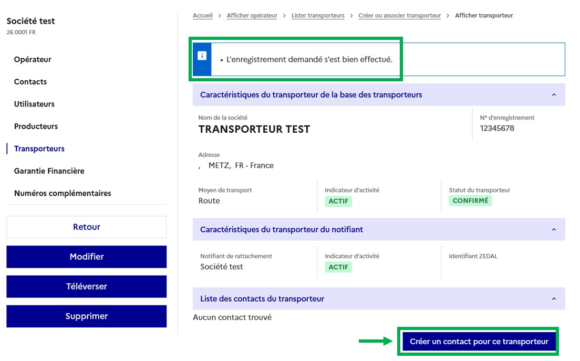Collapse the transporter contacts list section
The height and width of the screenshot is (361, 580).
click(553, 299)
